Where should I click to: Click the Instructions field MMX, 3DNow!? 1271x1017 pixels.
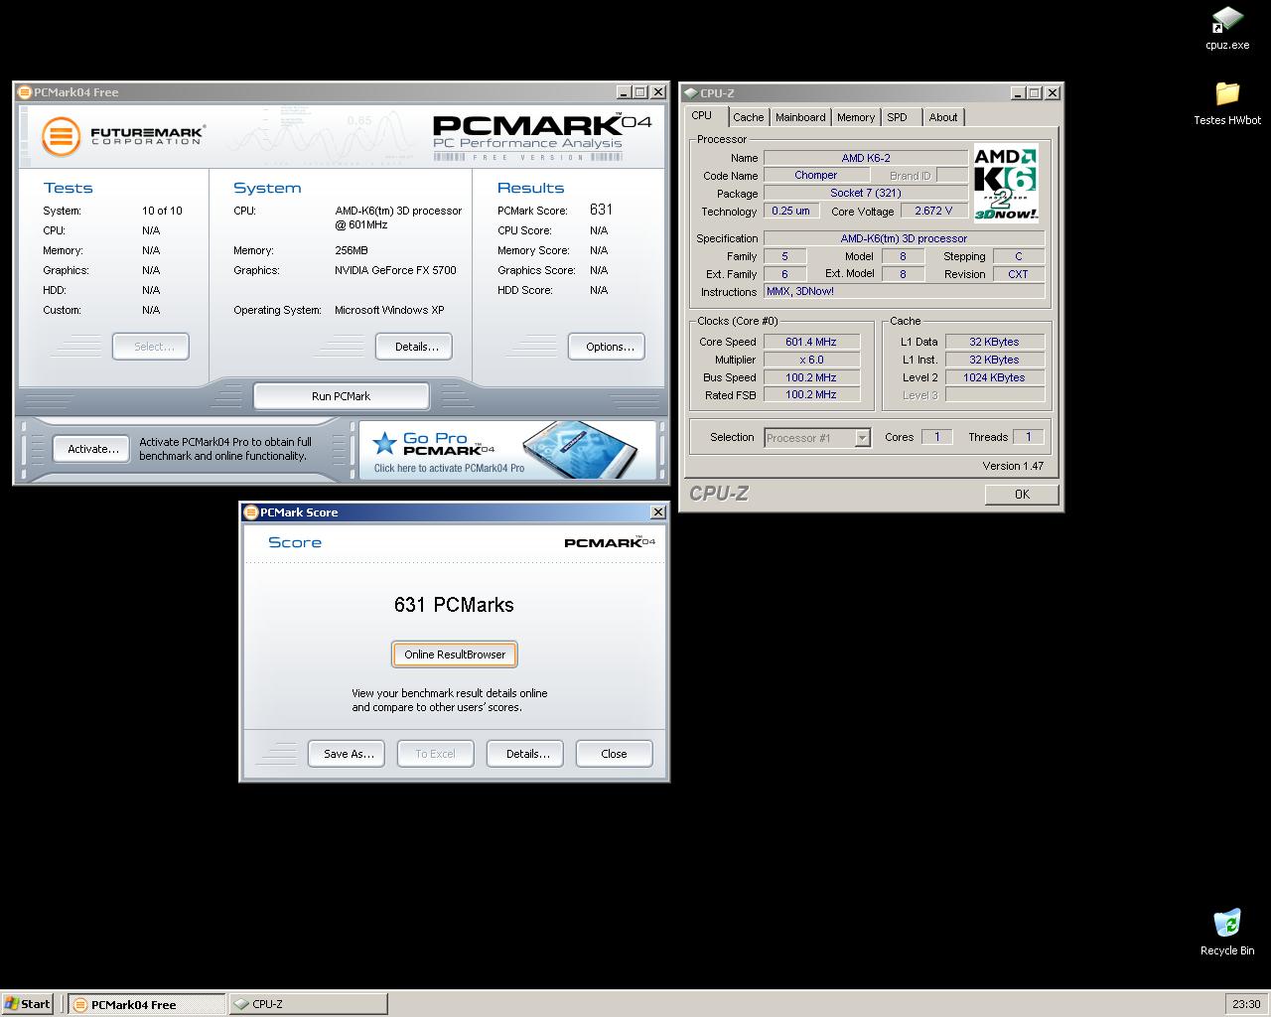coord(904,292)
